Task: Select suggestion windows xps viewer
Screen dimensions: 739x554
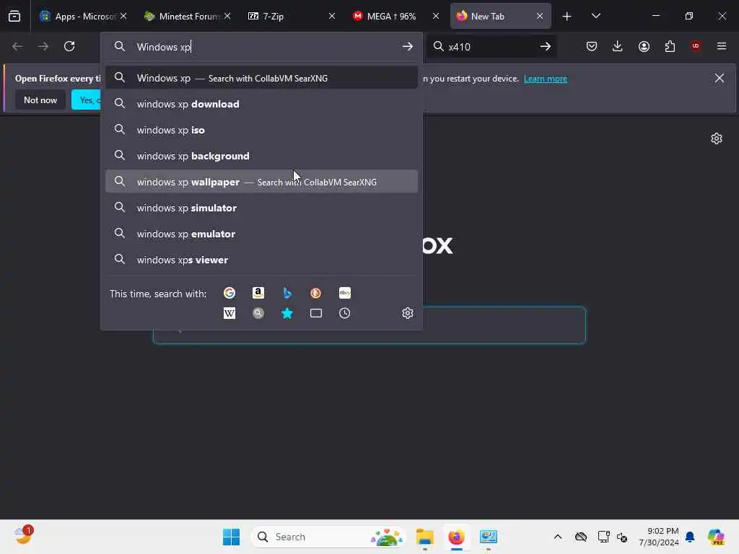Action: (261, 259)
